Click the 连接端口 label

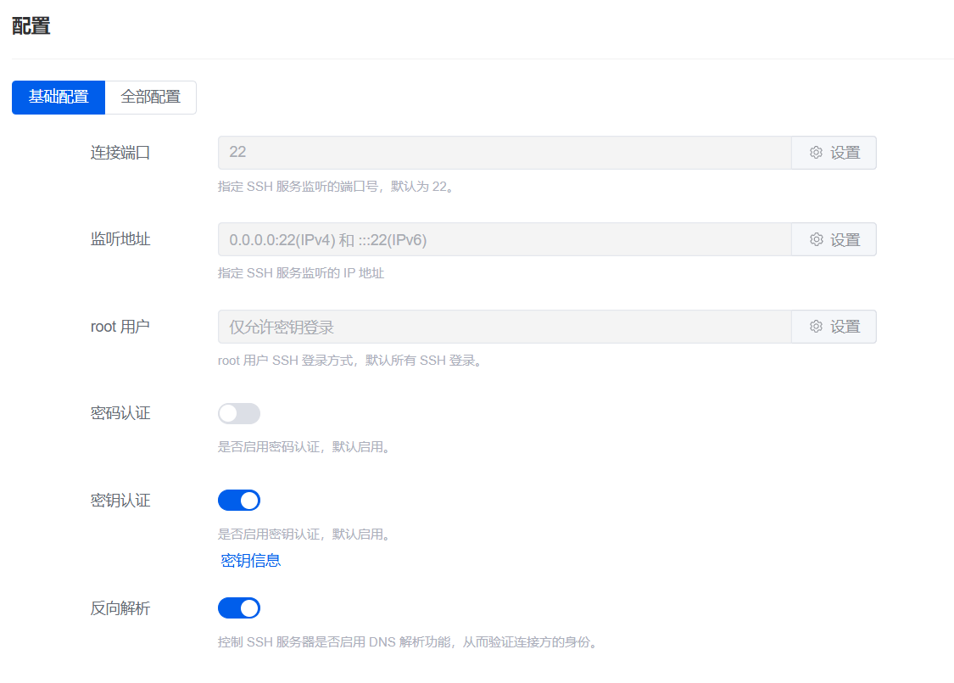click(x=120, y=153)
